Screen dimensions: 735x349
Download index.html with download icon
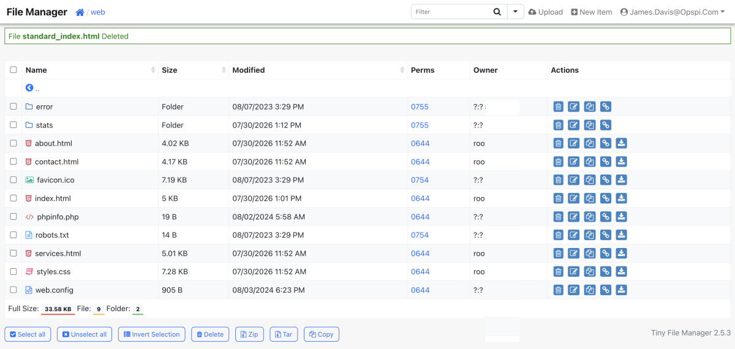(x=621, y=198)
